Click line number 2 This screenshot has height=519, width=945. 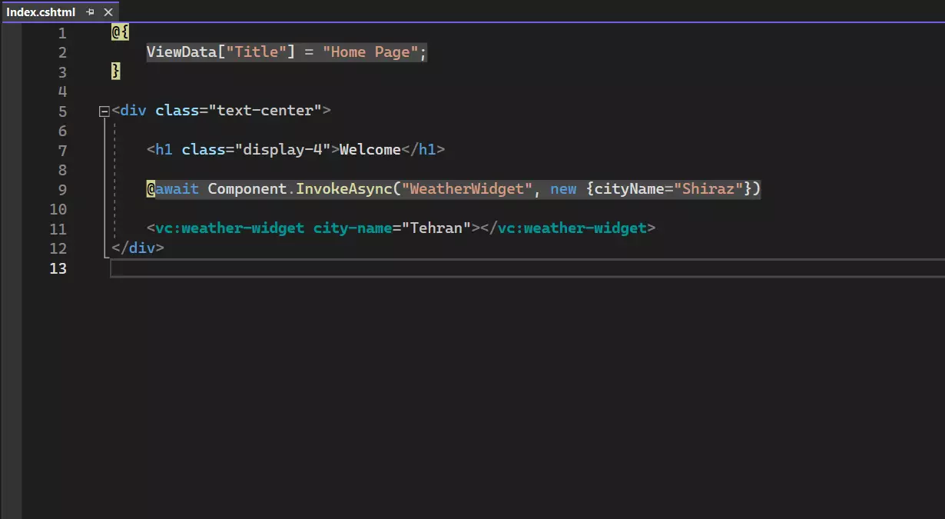point(62,52)
